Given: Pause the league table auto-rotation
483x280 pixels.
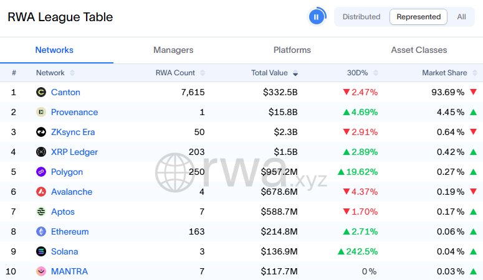Looking at the screenshot, I should [x=317, y=17].
